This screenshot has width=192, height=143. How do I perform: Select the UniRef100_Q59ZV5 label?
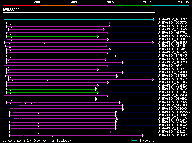point(172,129)
